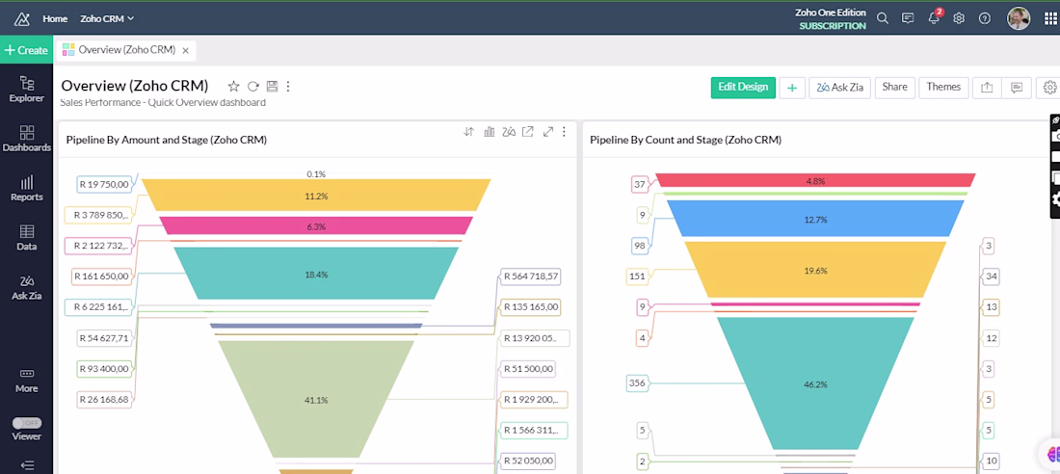Go to Dashboards in the sidebar
The width and height of the screenshot is (1060, 474).
(26, 139)
